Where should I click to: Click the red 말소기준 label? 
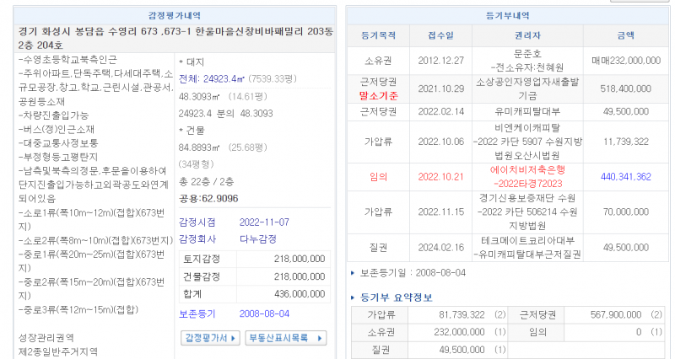click(378, 97)
